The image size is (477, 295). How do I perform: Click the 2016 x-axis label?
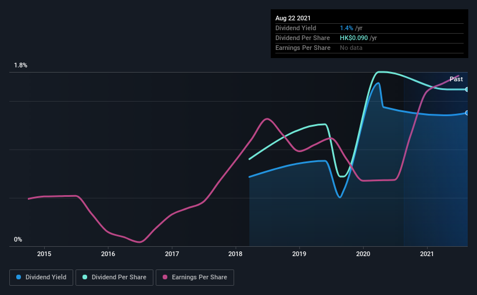[108, 254]
